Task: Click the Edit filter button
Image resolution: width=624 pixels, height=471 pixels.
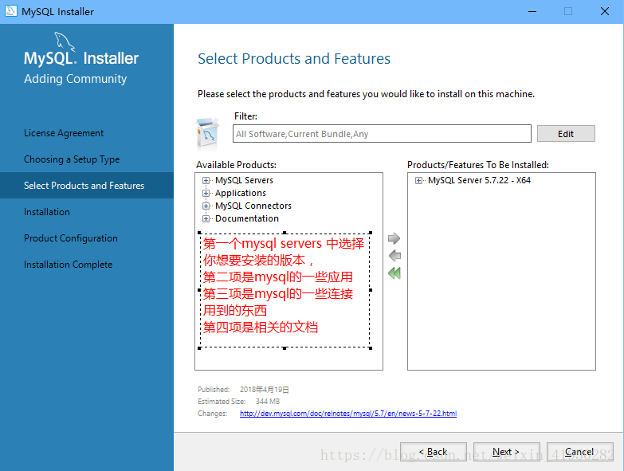Action: click(566, 134)
